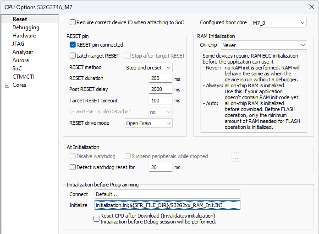Open the Aurora settings page
Viewport: 319px width, 234px height.
click(x=21, y=60)
